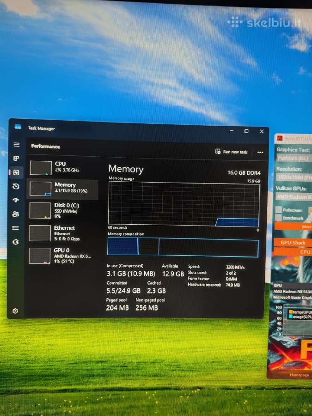Screen dimensions: 312x416
Task: Click Run new task
Action: 232,152
